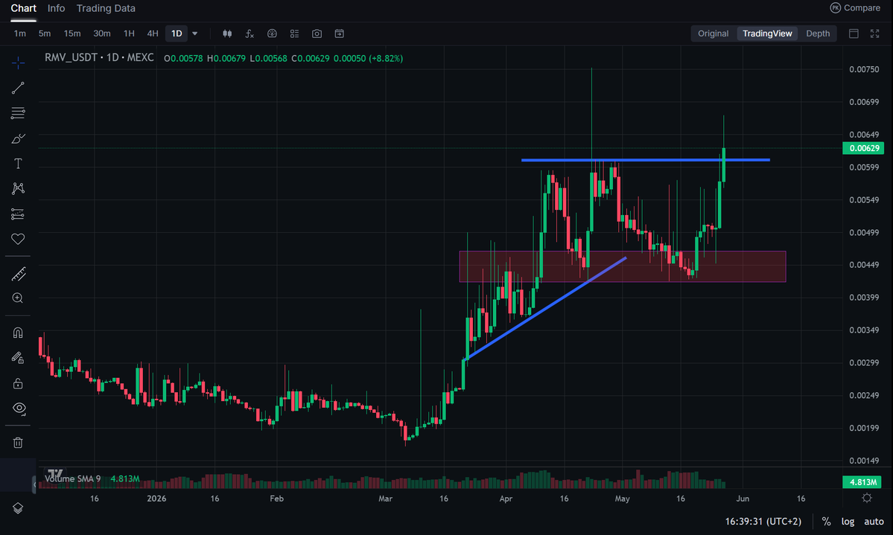Expand the more timeframes dropdown arrow
Screen dimensions: 893x535
coord(195,33)
